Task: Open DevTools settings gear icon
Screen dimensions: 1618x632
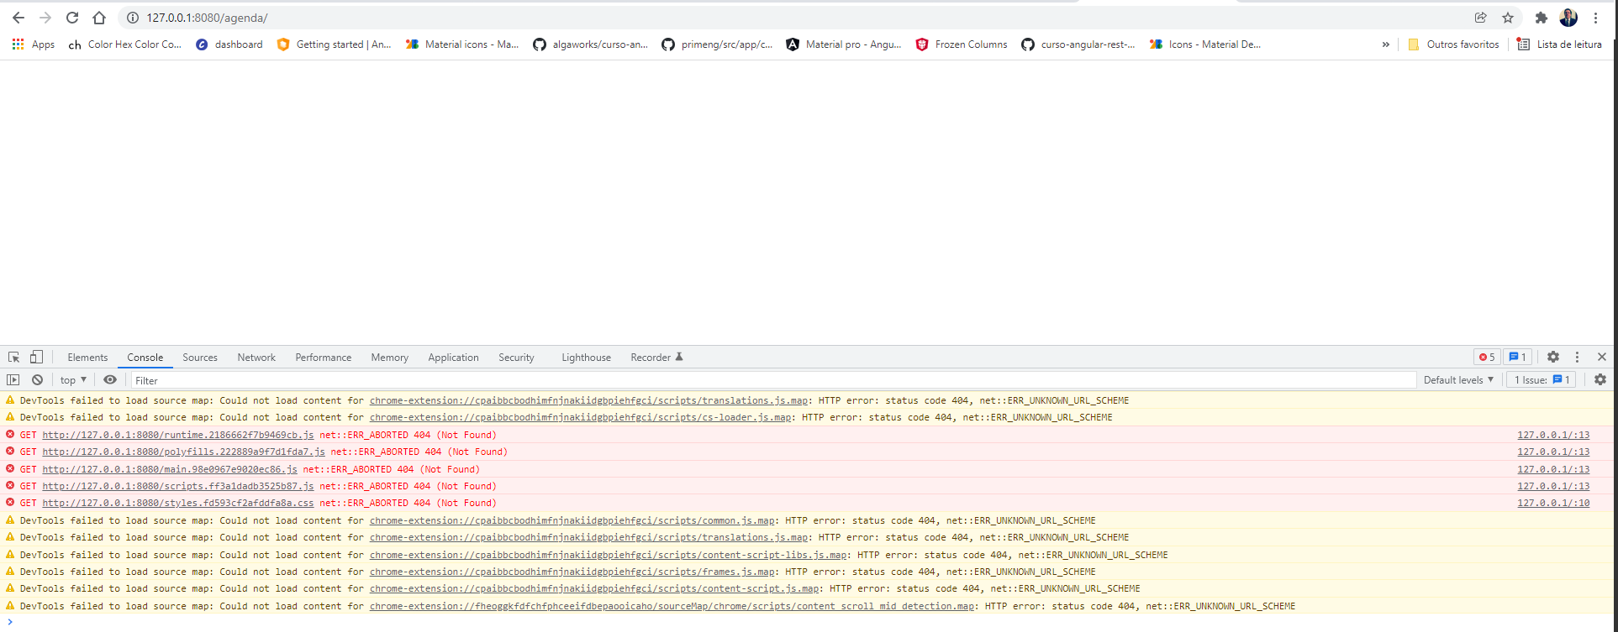Action: pos(1553,358)
